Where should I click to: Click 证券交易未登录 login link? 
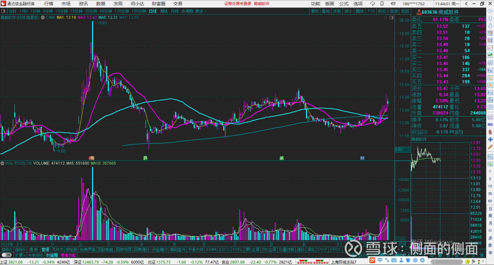click(237, 4)
